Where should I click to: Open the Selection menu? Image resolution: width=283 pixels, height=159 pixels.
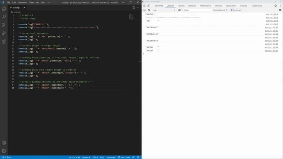(x=23, y=3)
